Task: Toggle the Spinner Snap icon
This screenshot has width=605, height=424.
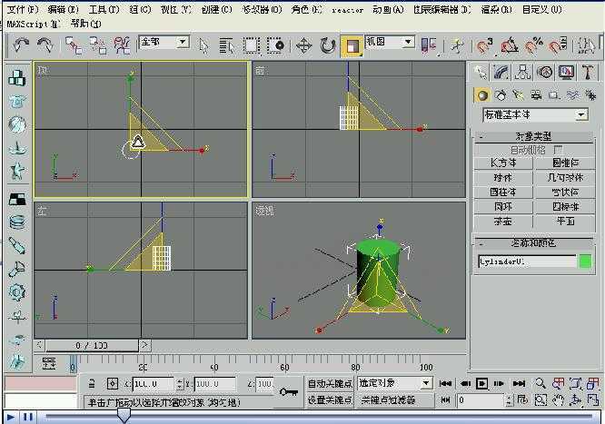Action: point(558,46)
